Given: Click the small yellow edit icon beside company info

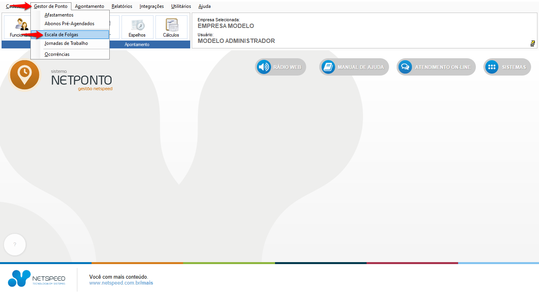Looking at the screenshot, I should point(533,43).
